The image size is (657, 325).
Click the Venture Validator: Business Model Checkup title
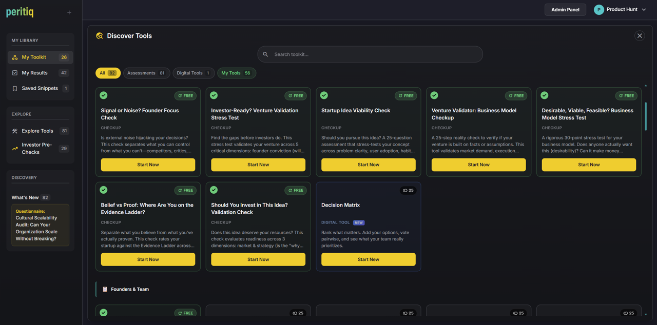474,114
